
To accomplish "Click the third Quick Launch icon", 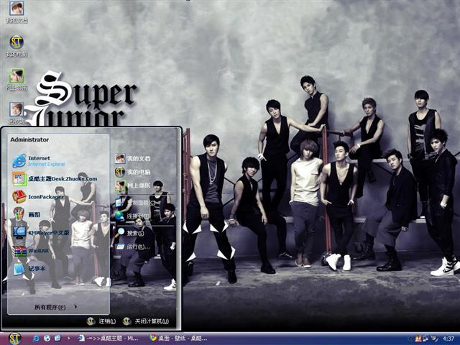I will pyautogui.click(x=57, y=339).
